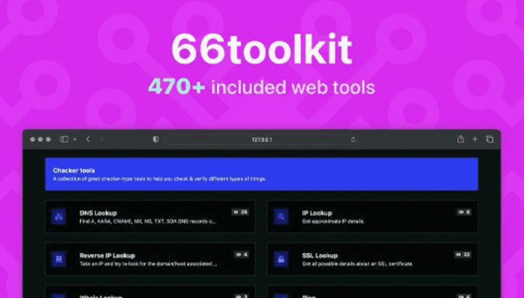
Task: Click the privacy shield icon beside address bar
Action: [156, 139]
